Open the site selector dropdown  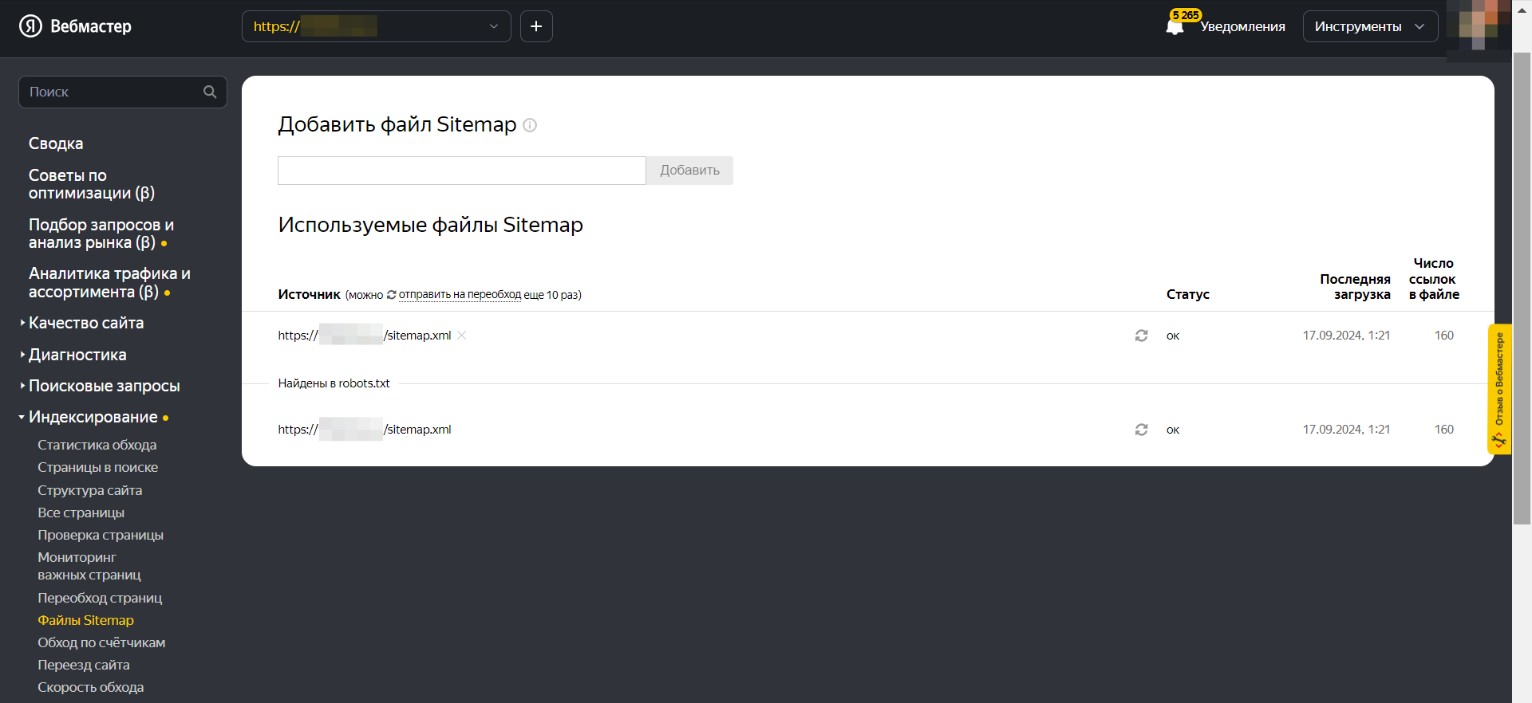(x=376, y=26)
